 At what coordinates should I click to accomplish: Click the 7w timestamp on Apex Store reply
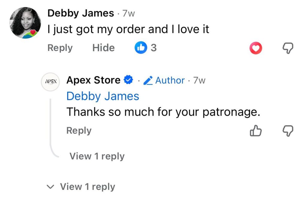199,80
